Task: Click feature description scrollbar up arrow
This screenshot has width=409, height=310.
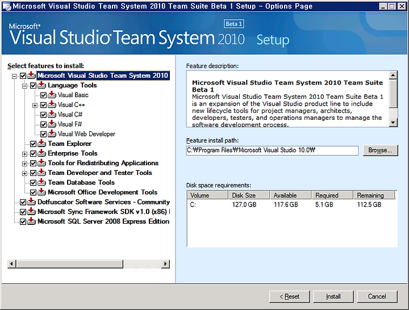Action: [393, 76]
